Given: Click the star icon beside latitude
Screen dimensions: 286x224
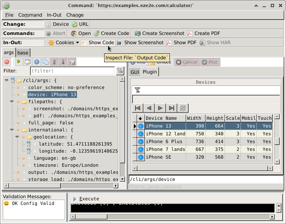Looking at the screenshot, I should coord(29,144).
